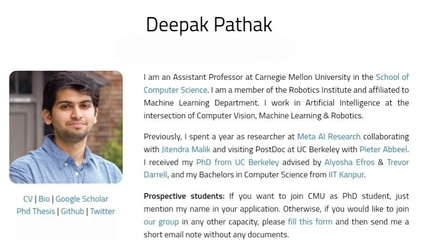Click the bold 'Prospective students:' text
This screenshot has width=425, height=251.
click(184, 196)
